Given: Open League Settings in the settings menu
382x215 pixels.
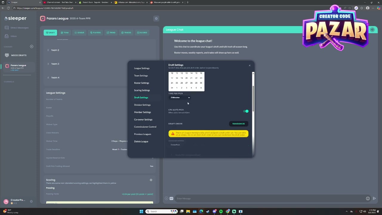Looking at the screenshot, I should click(142, 68).
